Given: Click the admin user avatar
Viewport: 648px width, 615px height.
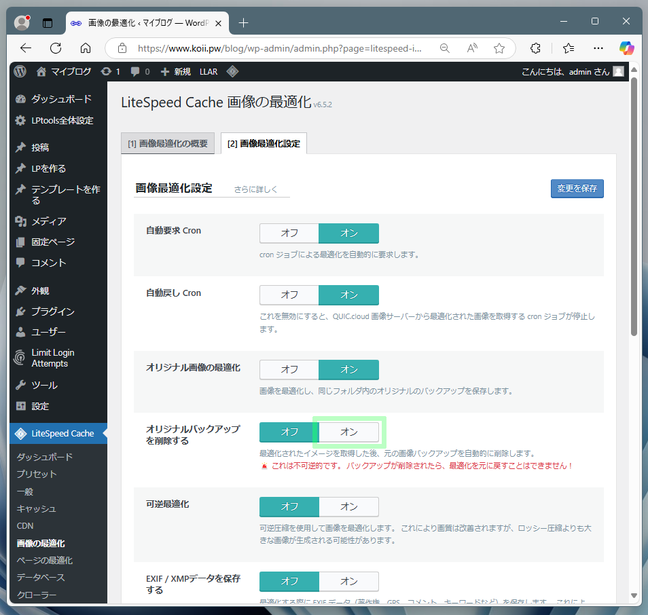Looking at the screenshot, I should 618,71.
